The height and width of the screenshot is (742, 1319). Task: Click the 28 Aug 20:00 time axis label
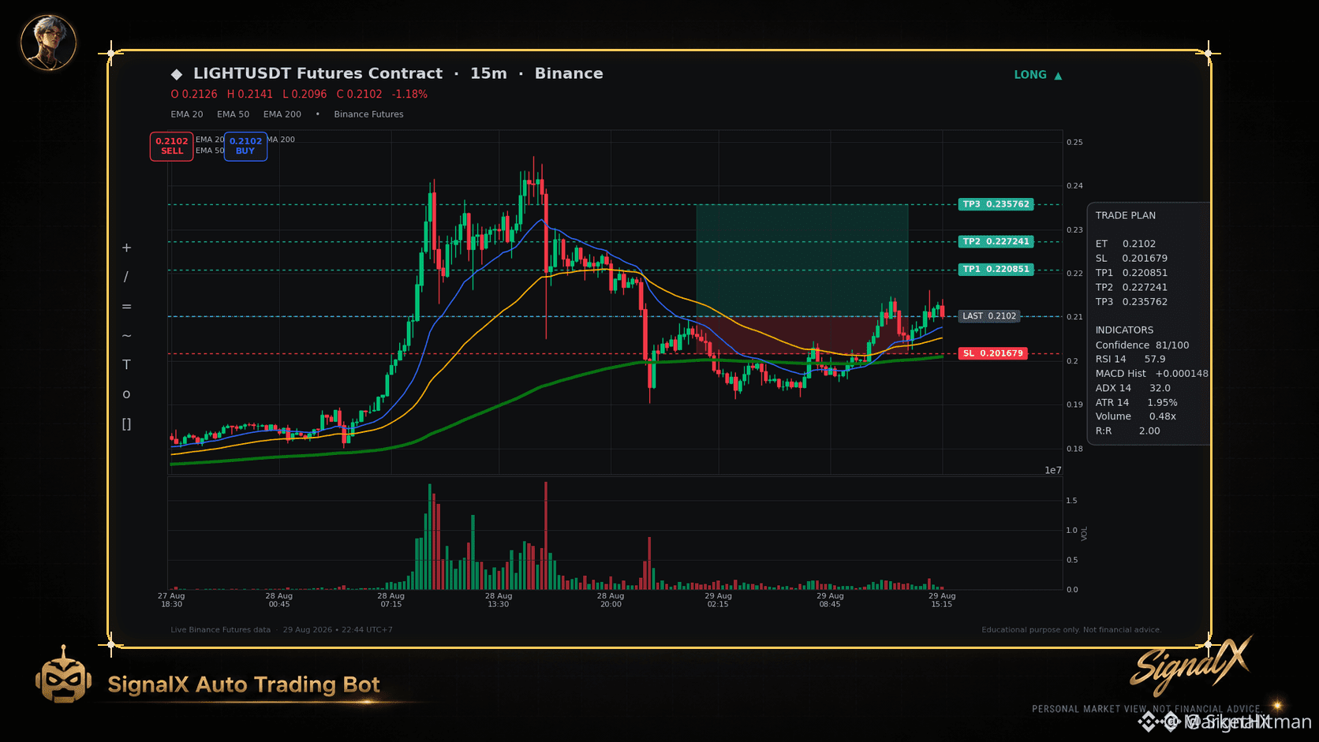click(611, 600)
